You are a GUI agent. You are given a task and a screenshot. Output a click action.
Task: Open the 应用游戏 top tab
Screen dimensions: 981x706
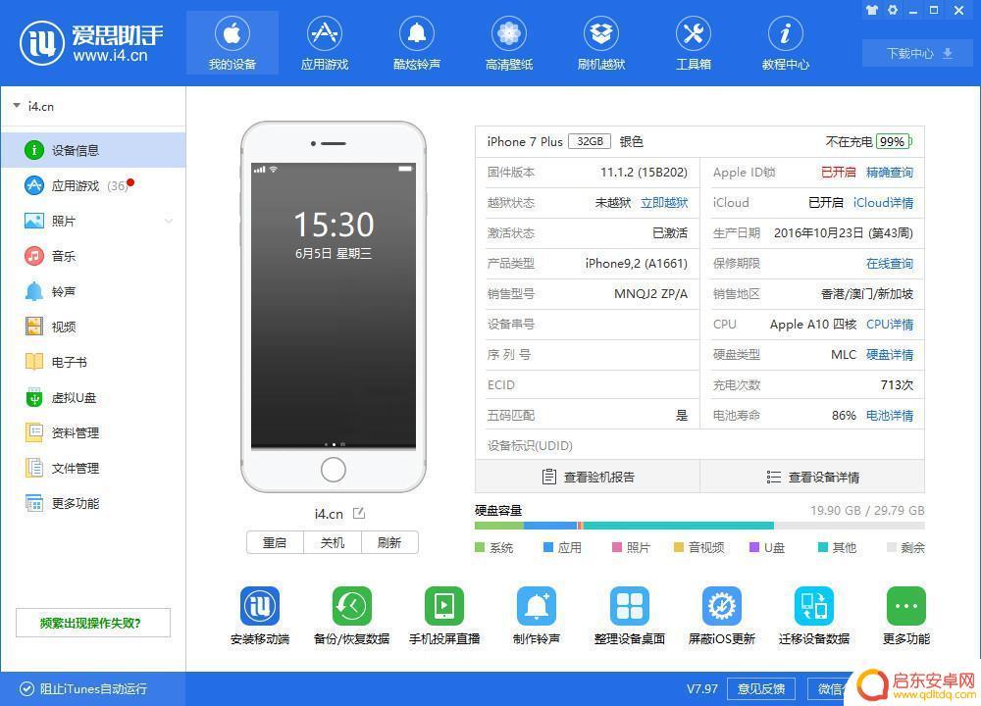coord(324,42)
